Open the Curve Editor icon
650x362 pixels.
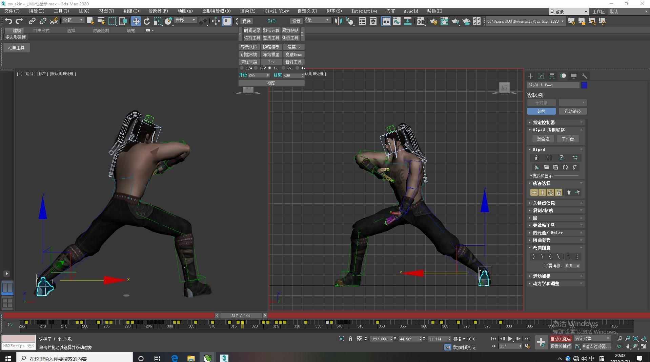(x=397, y=21)
